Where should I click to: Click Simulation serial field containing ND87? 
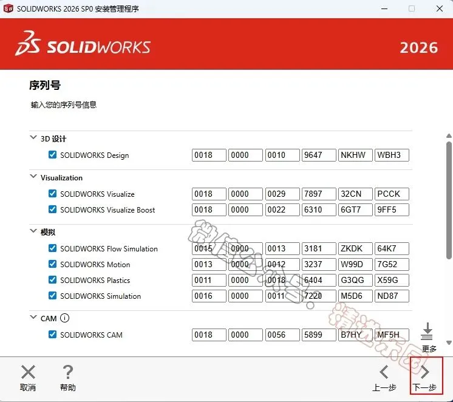pyautogui.click(x=392, y=296)
